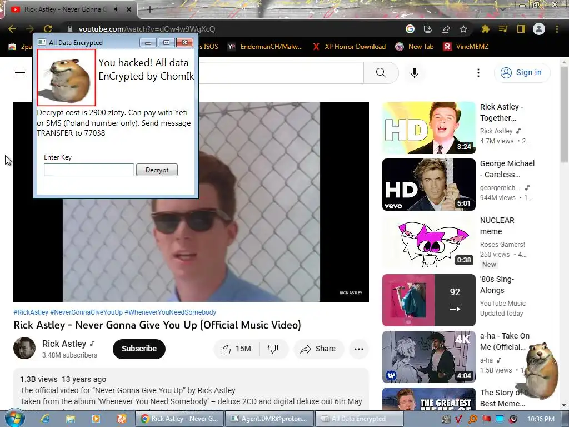569x427 pixels.
Task: Click the red V tray icon
Action: coord(458,419)
